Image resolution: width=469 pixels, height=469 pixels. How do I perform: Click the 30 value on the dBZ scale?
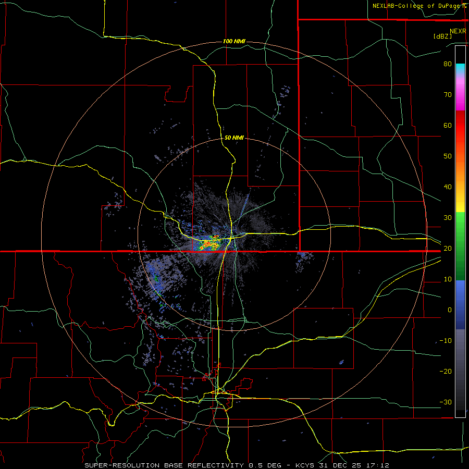pos(448,218)
